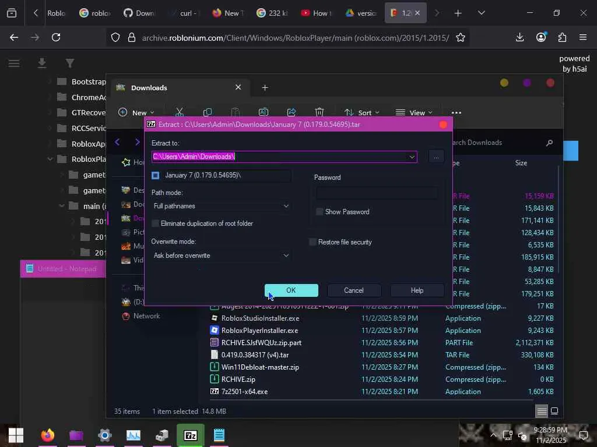Expand the Extract to path dropdown
Screen dimensions: 597x447
tap(412, 157)
